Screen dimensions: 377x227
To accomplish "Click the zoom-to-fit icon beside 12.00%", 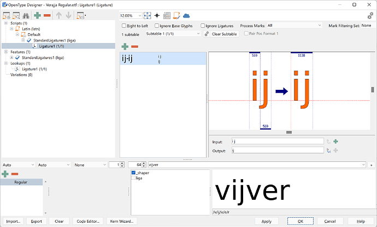I will coord(148,16).
